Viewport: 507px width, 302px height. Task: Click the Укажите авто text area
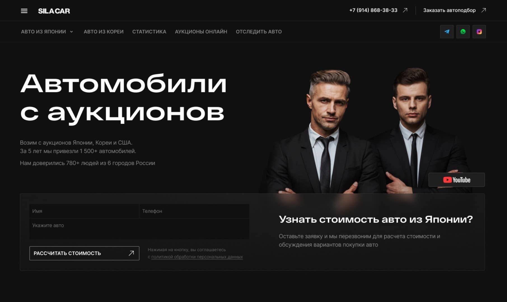(139, 229)
